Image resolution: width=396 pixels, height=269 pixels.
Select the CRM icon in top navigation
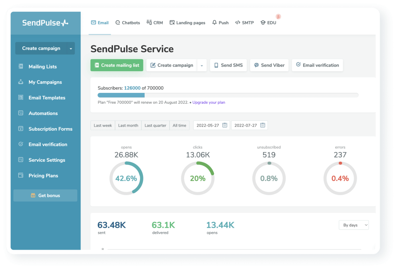(148, 22)
